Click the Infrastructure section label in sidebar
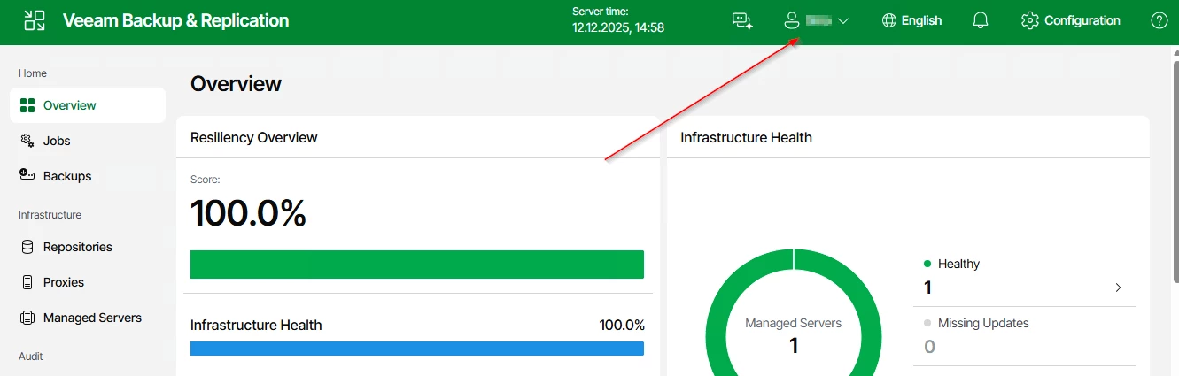1179x376 pixels. pyautogui.click(x=50, y=215)
